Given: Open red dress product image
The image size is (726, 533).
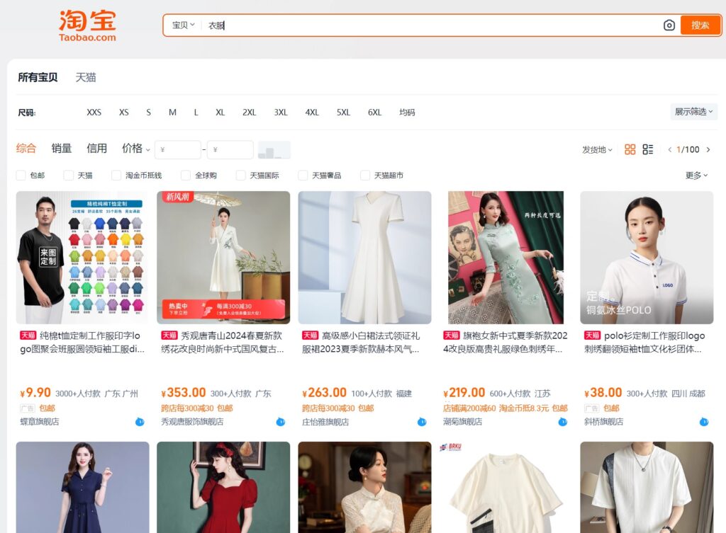Looking at the screenshot, I should [x=223, y=487].
